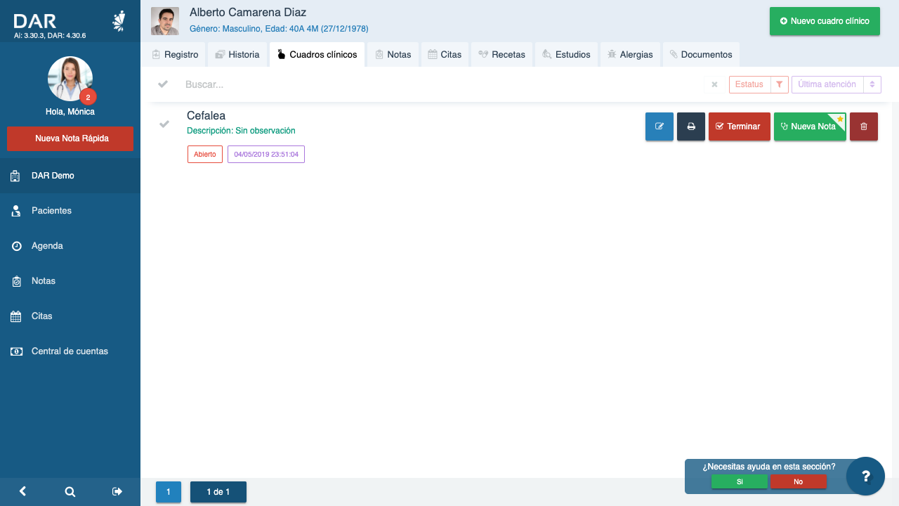
Task: Click the sidebar search magnifier icon
Action: click(70, 492)
